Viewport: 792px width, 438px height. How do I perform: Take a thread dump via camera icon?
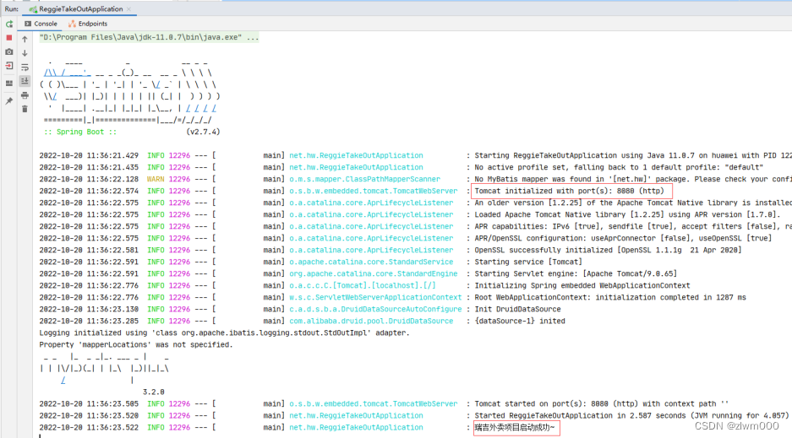9,52
